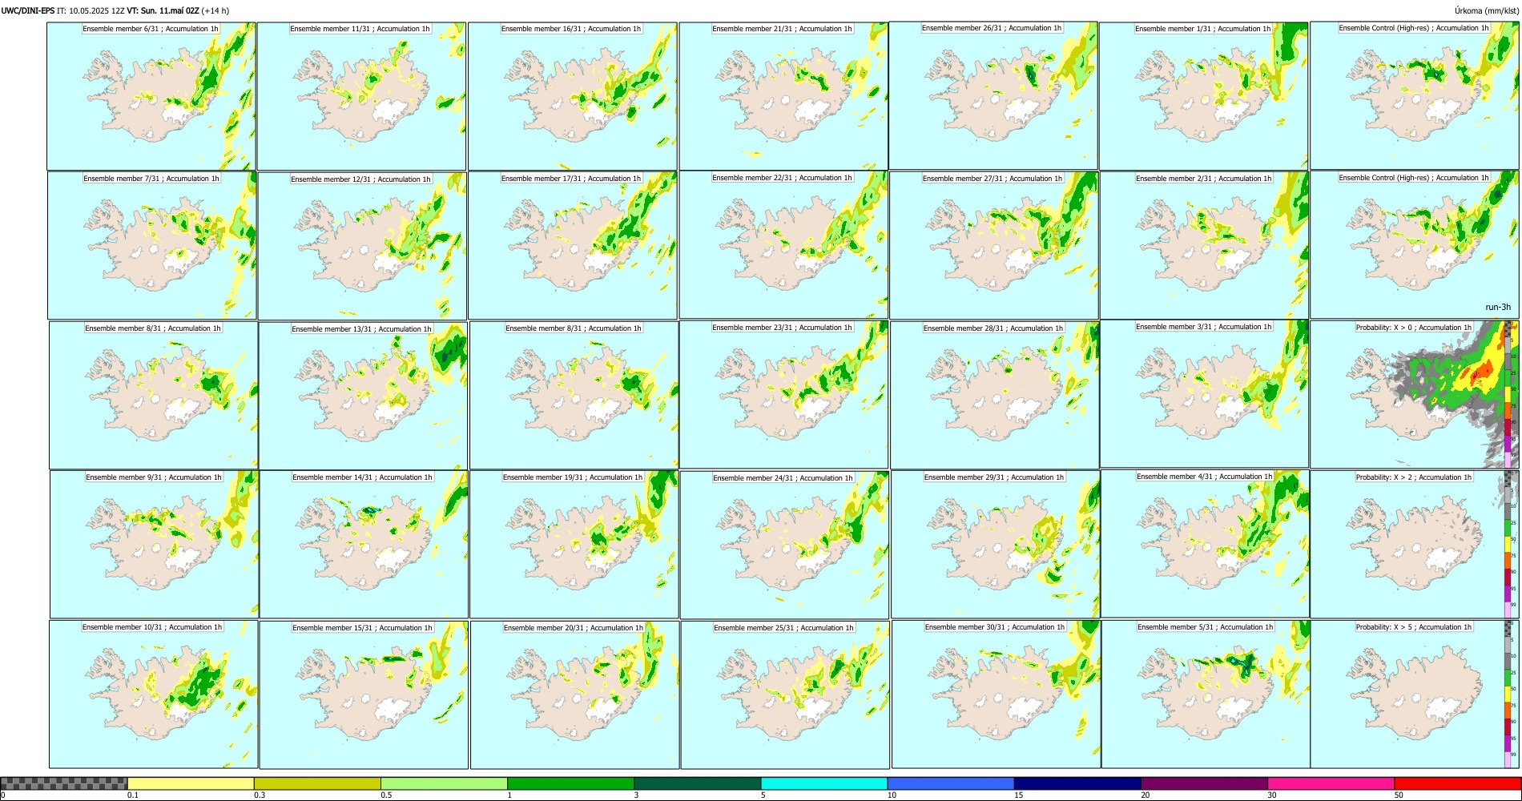Select the Ensemble member 3/31 map panel

[x=1205, y=393]
